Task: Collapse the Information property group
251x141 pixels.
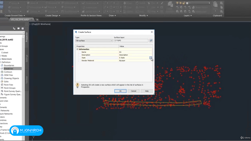Action: pos(77,49)
